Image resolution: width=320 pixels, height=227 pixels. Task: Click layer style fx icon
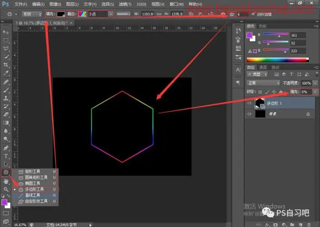[x=267, y=225]
